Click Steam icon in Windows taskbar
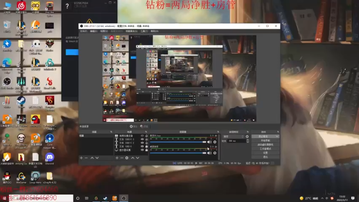The image size is (359, 202). [105, 198]
